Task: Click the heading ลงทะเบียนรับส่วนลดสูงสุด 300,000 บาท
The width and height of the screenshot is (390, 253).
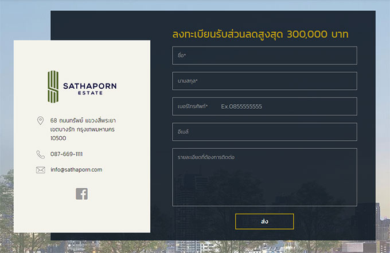Action: click(260, 34)
